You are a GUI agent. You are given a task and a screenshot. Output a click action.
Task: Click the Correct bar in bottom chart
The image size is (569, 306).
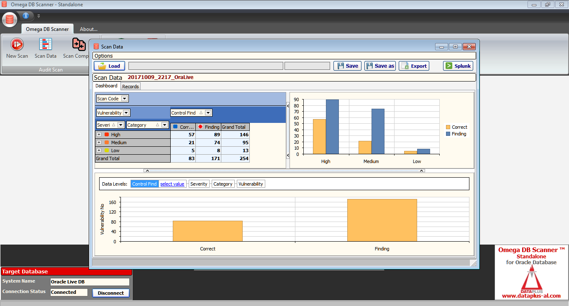pos(208,231)
